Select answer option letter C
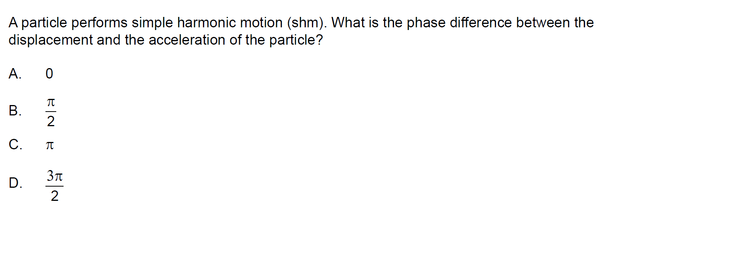The image size is (736, 272). pyautogui.click(x=15, y=145)
